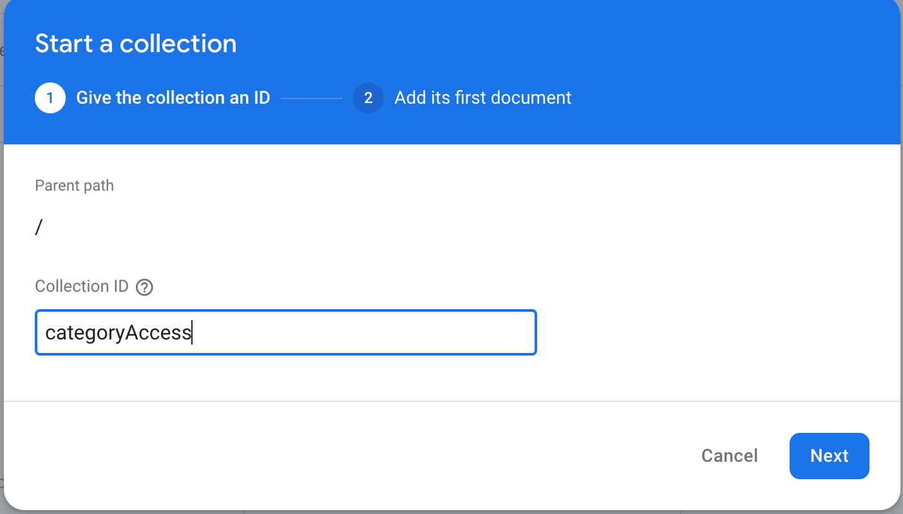This screenshot has height=514, width=903.
Task: Click the "categoryAccess" text in the field
Action: 118,333
